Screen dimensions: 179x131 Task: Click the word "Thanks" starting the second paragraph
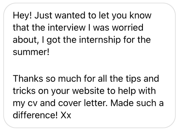(28, 78)
